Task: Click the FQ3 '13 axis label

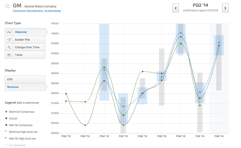Action: 162,136
